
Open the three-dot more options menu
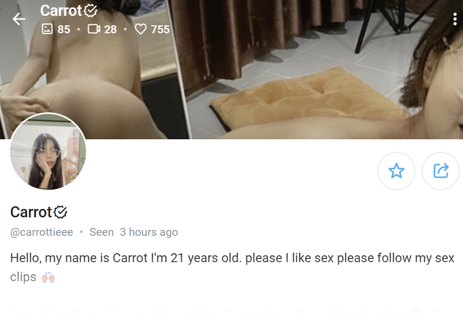pos(455,19)
